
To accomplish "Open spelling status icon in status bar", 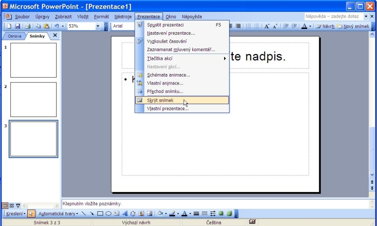I will (252, 222).
